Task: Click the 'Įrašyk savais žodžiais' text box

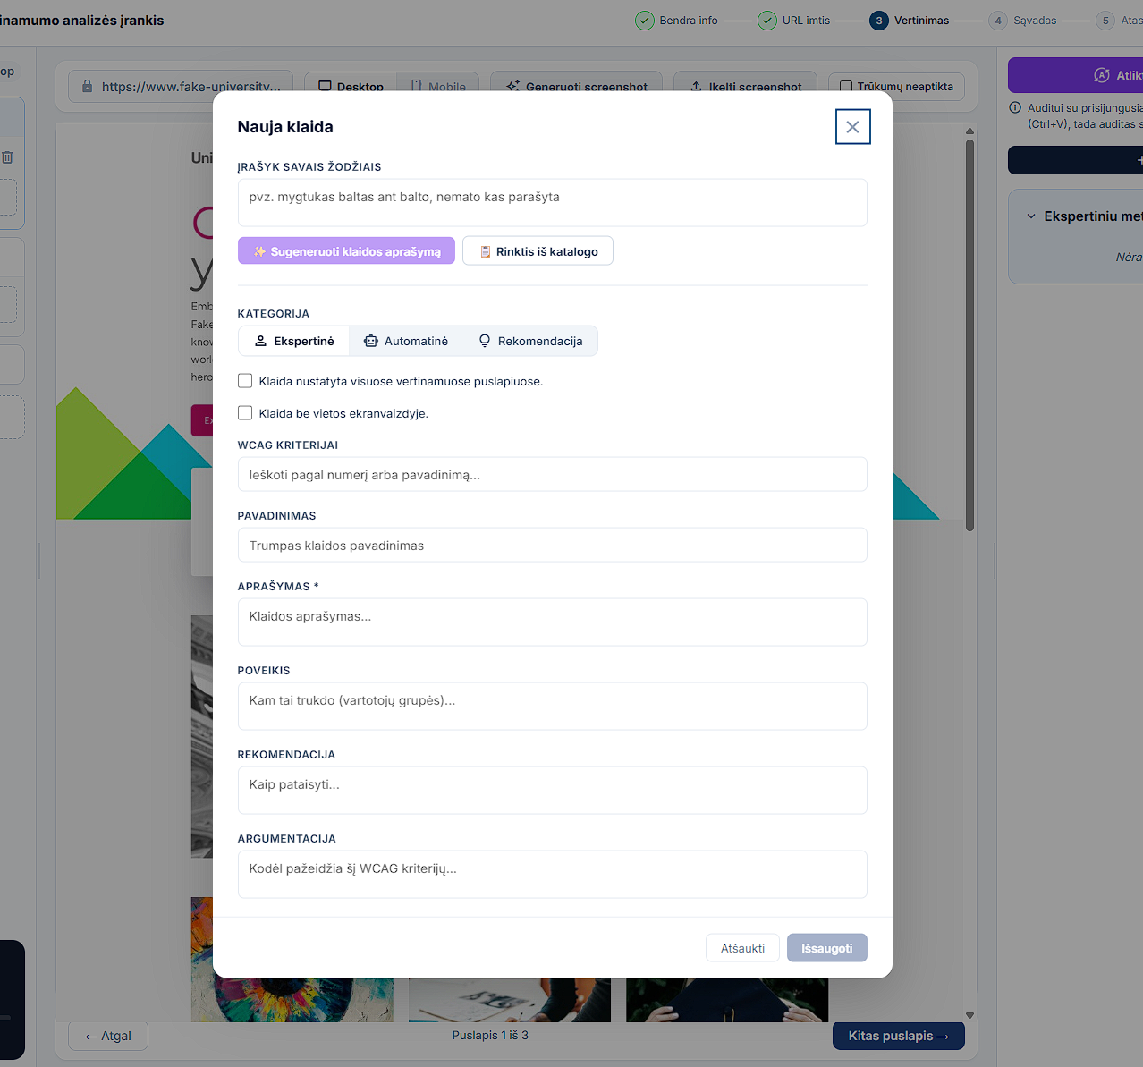Action: (552, 202)
